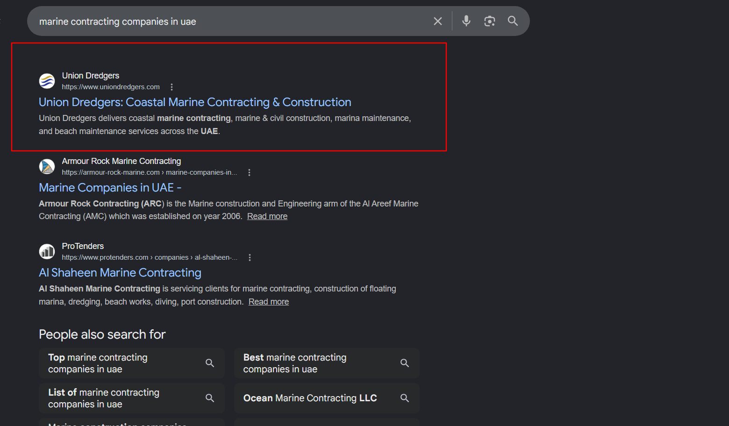Open more options for ProTenders result
Image resolution: width=729 pixels, height=426 pixels.
(x=250, y=257)
